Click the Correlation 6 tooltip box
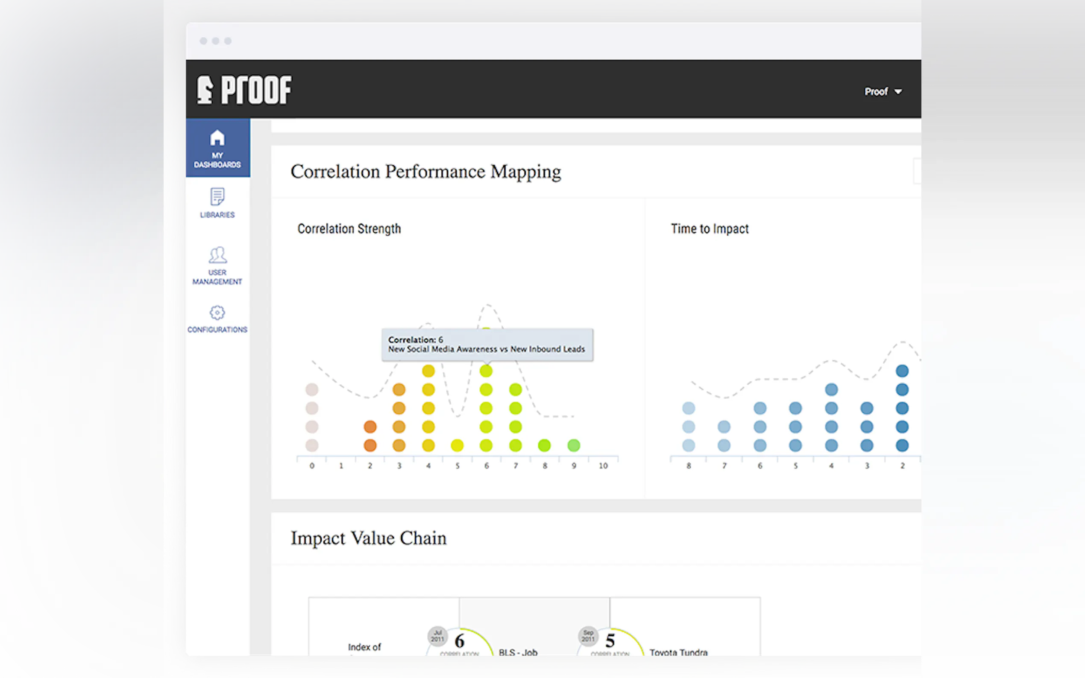 pos(487,345)
